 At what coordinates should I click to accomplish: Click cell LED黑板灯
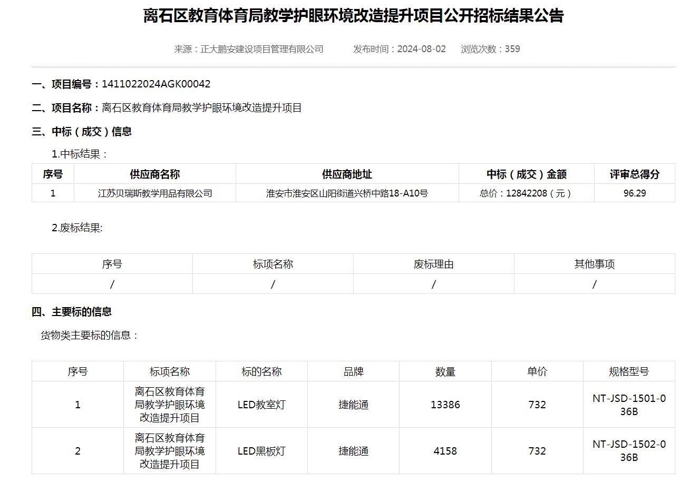click(261, 451)
